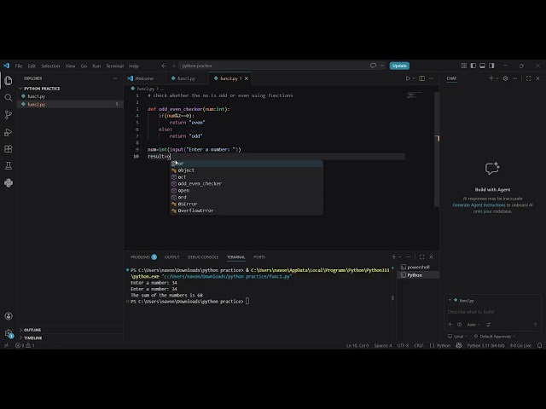Open the Extensions view
This screenshot has width=546, height=409.
click(9, 149)
